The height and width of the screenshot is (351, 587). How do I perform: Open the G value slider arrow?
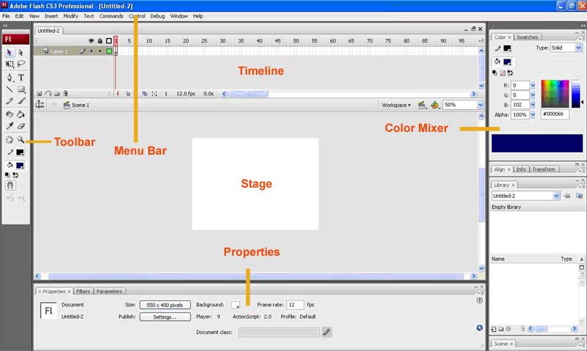[x=533, y=95]
